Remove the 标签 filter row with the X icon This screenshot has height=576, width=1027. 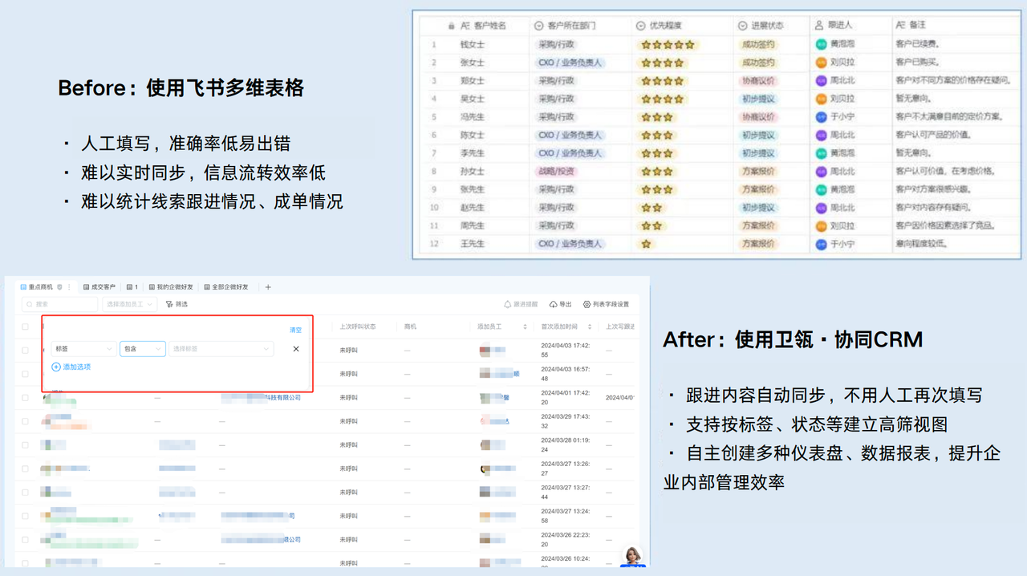pos(296,349)
